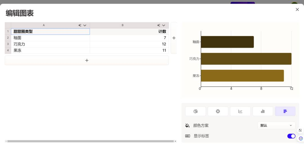304x144 pixels.
Task: Click the 编辑图表 title
Action: 20,13
